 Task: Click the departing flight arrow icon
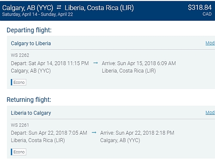coord(95,63)
